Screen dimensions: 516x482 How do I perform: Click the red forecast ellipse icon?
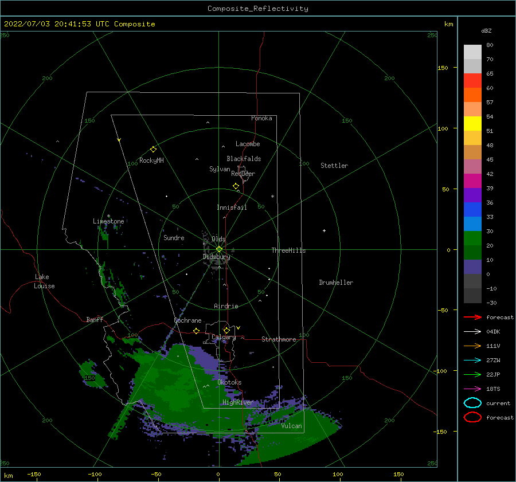pyautogui.click(x=472, y=417)
